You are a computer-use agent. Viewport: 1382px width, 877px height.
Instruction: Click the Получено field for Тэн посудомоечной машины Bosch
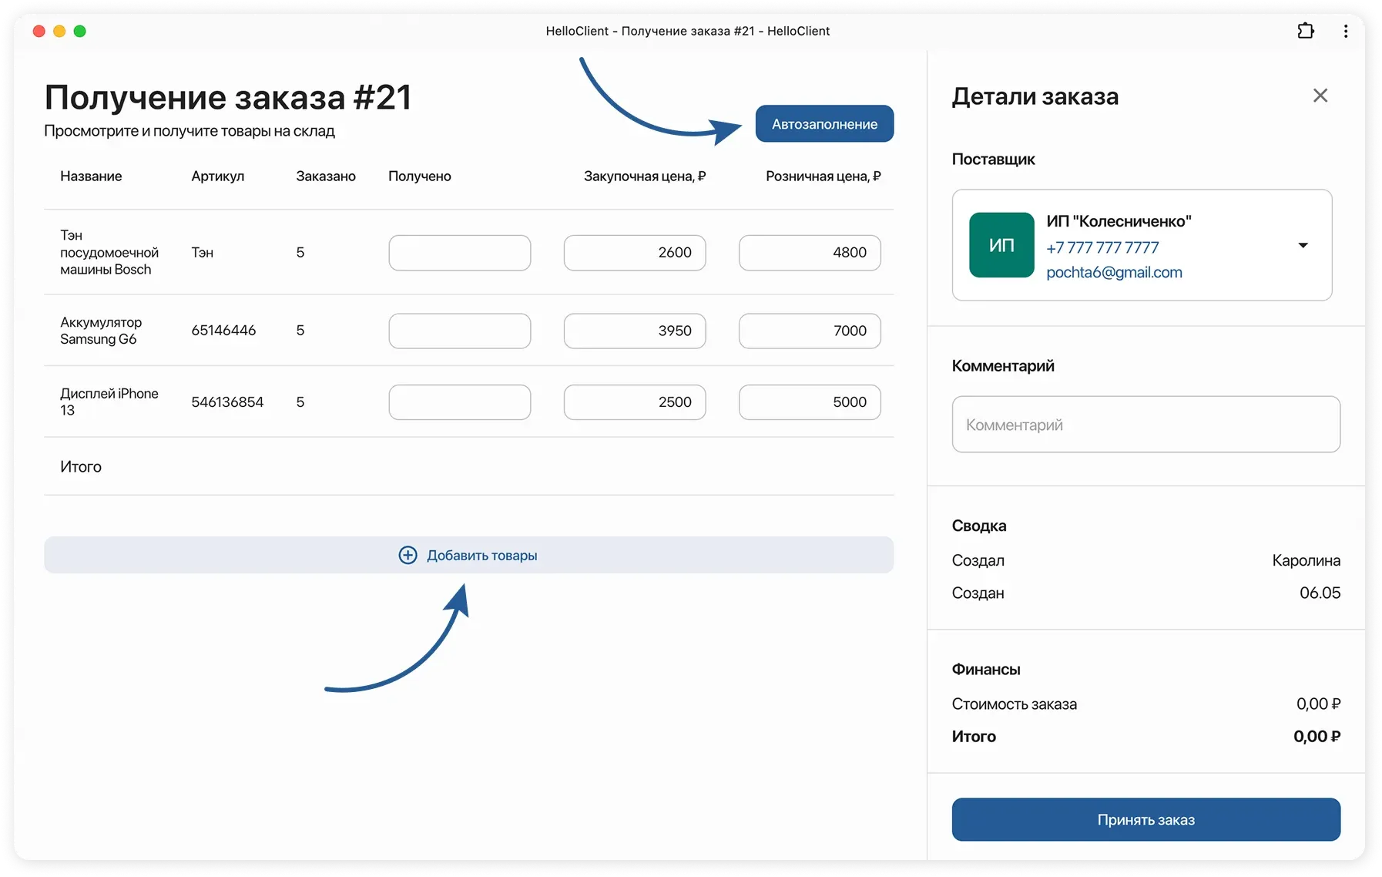[x=459, y=252]
